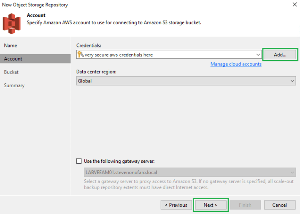Image resolution: width=300 pixels, height=214 pixels.
Task: Enable the gateway server checkbox
Action: point(79,161)
